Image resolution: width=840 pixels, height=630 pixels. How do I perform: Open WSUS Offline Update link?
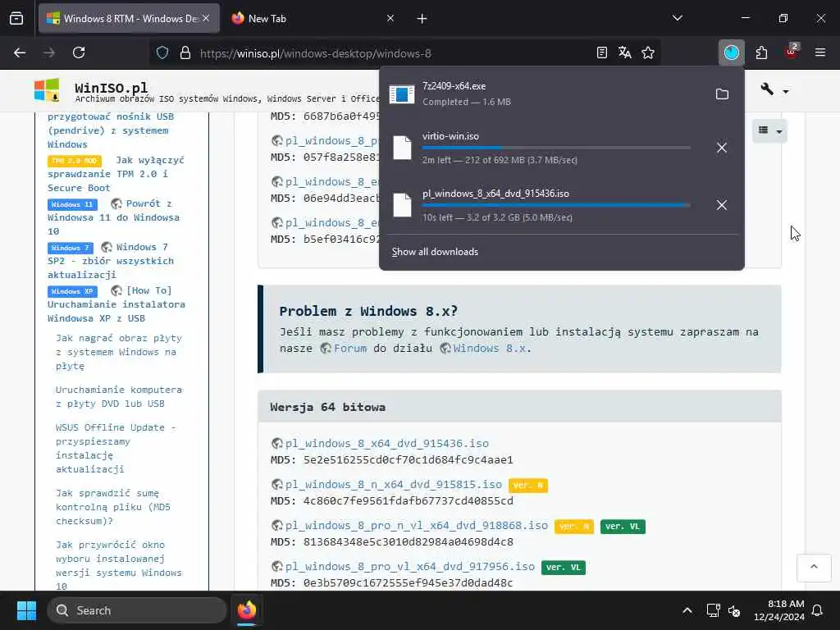116,449
